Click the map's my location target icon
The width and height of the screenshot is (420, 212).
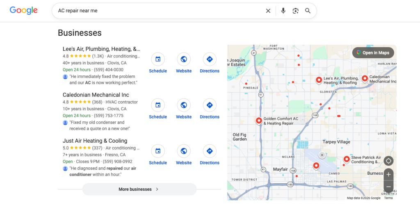[389, 161]
